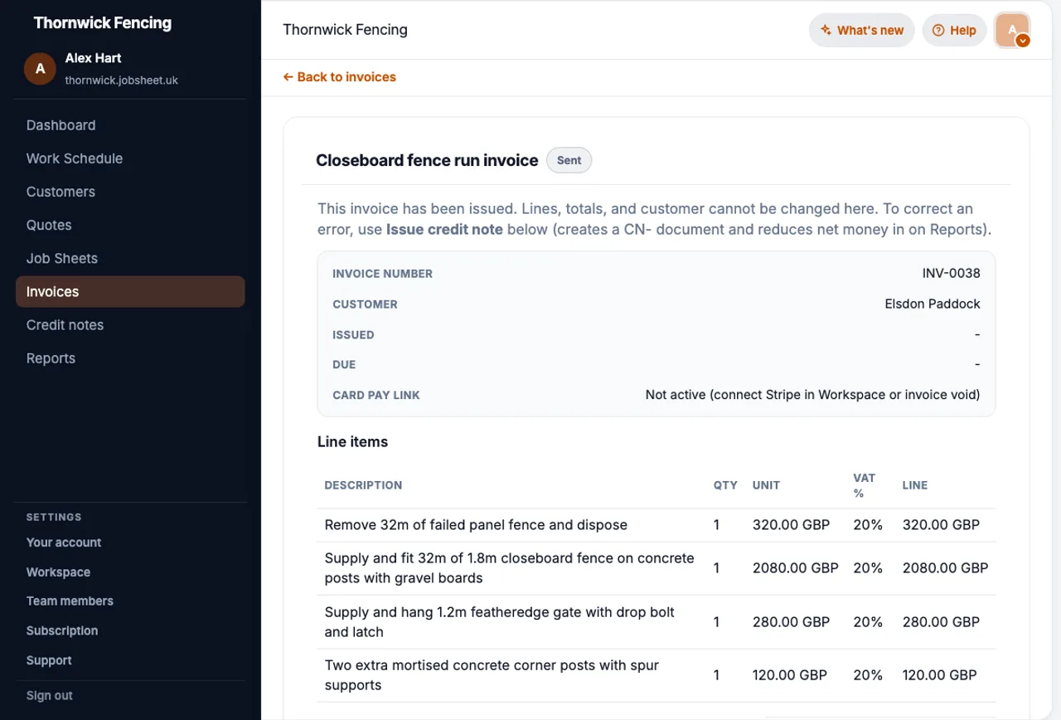View the Reports section
This screenshot has height=720, width=1061.
click(51, 358)
